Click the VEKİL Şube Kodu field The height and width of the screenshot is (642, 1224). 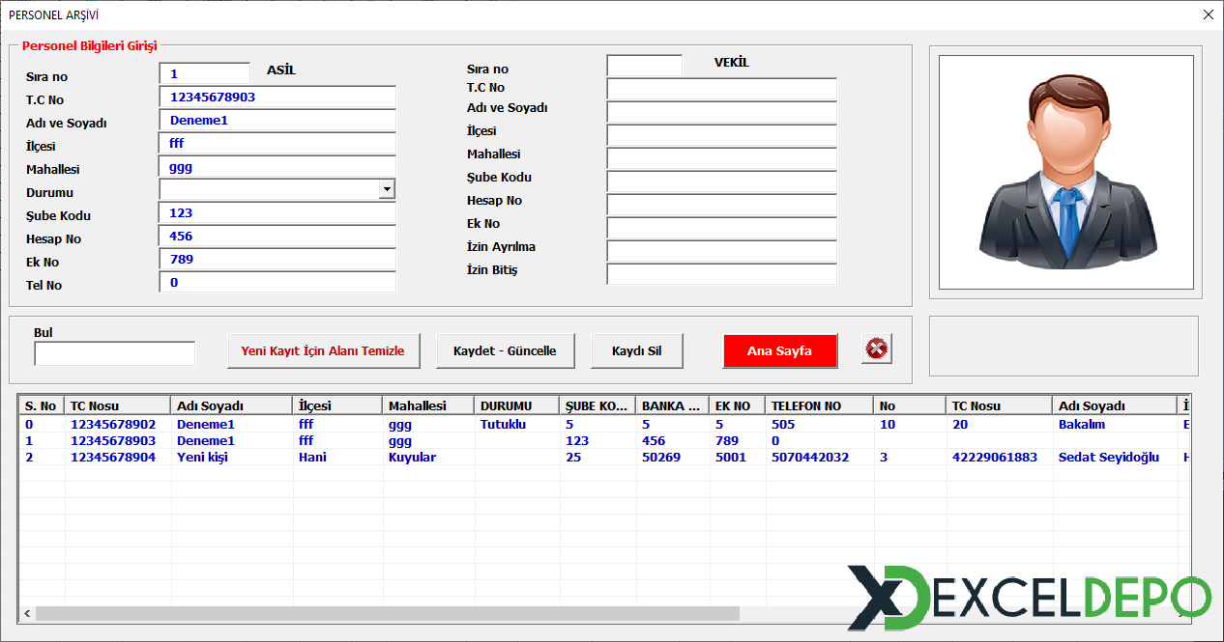721,181
